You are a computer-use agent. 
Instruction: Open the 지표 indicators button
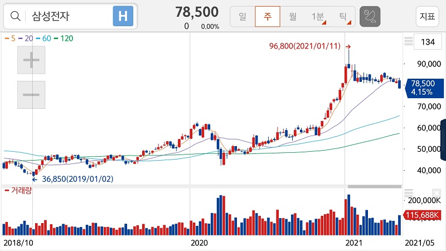[x=427, y=17]
